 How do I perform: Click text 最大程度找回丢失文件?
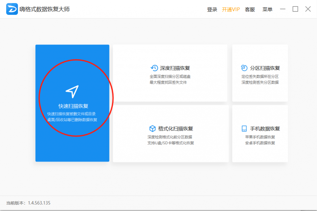[x=168, y=82]
